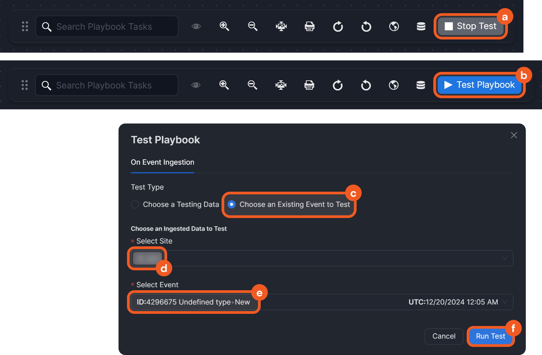
Task: Click the chevron arrow of Select Site field
Action: pos(505,258)
